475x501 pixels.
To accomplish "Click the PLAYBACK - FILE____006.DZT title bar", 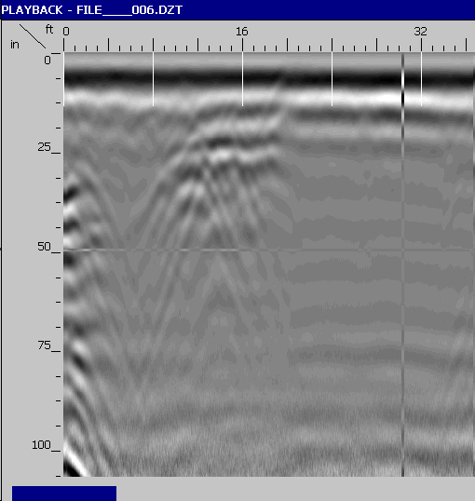I will coord(237,10).
